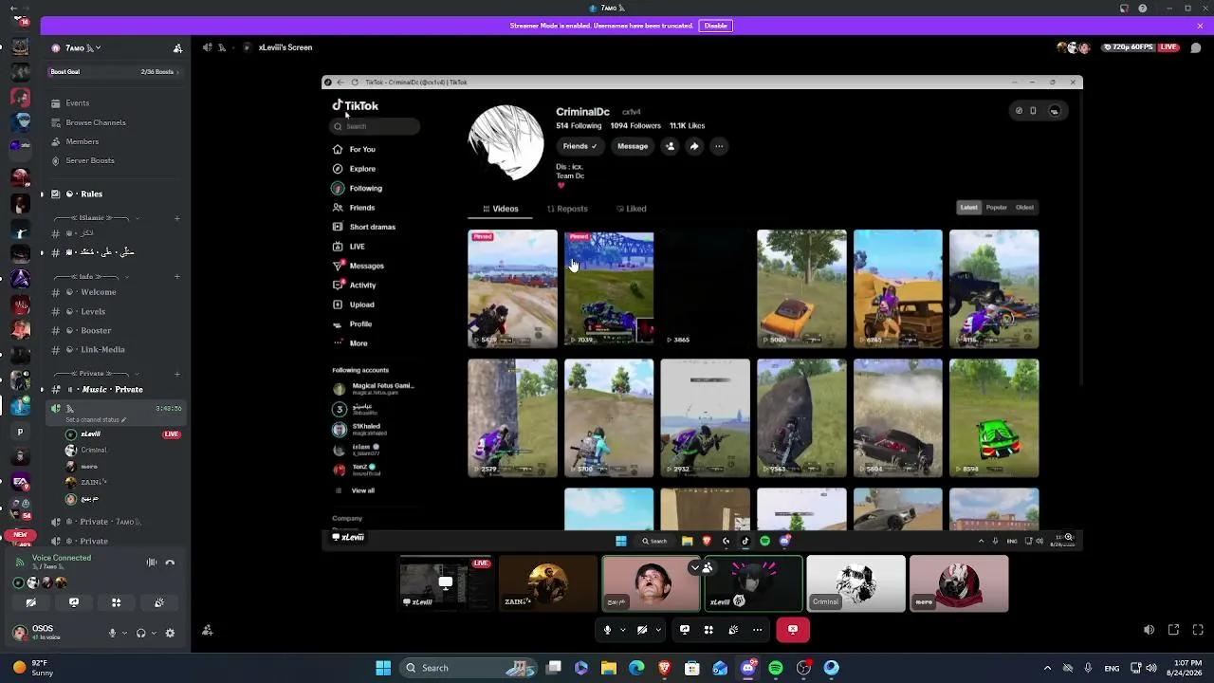Image resolution: width=1214 pixels, height=683 pixels.
Task: Open Activity in TikTok sidebar
Action: pos(355,285)
